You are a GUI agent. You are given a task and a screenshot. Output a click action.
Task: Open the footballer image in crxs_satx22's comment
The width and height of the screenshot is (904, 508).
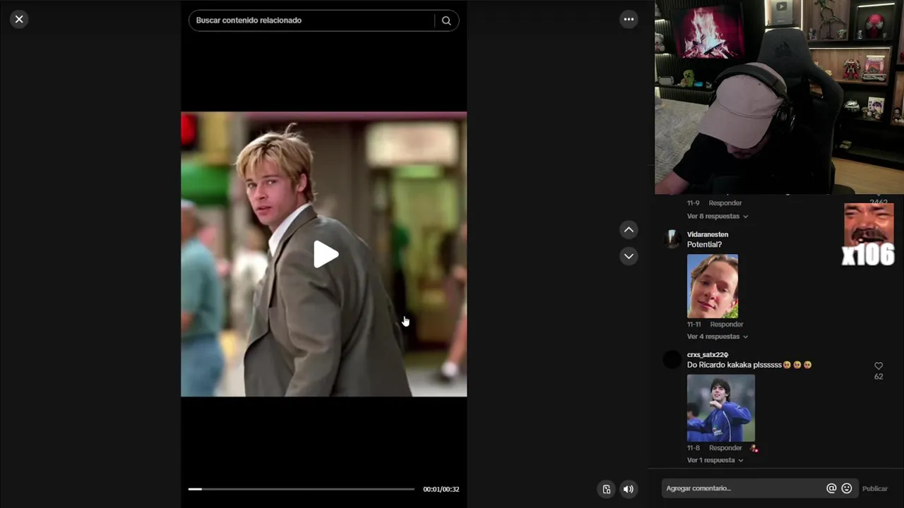coord(721,408)
